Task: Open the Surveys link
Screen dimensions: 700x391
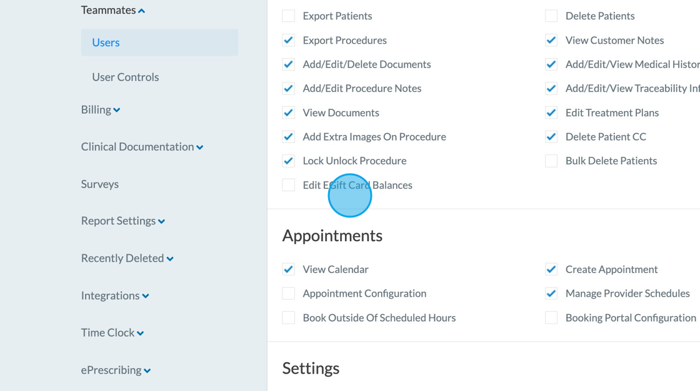Action: 99,184
